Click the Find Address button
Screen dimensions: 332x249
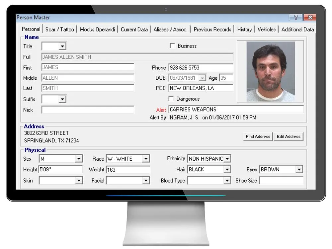[258, 136]
